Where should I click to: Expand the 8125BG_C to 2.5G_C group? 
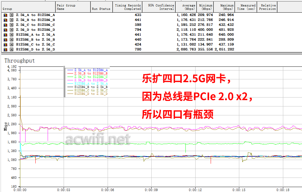pos(12,45)
